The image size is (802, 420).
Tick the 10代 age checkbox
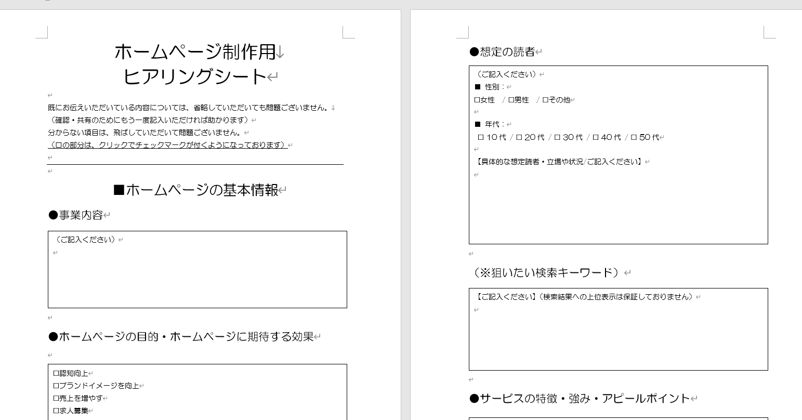point(481,137)
